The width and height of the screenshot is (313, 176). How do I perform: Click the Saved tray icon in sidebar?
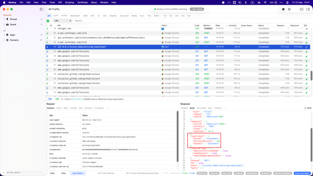click(x=7, y=25)
